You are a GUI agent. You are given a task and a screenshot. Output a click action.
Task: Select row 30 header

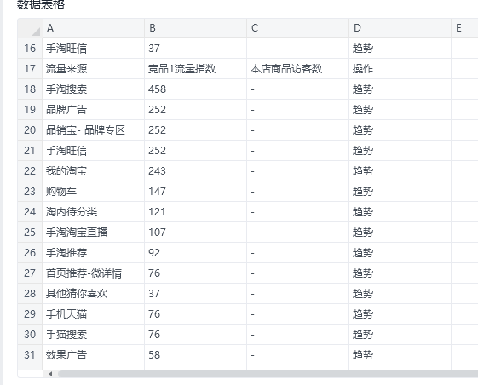point(30,334)
